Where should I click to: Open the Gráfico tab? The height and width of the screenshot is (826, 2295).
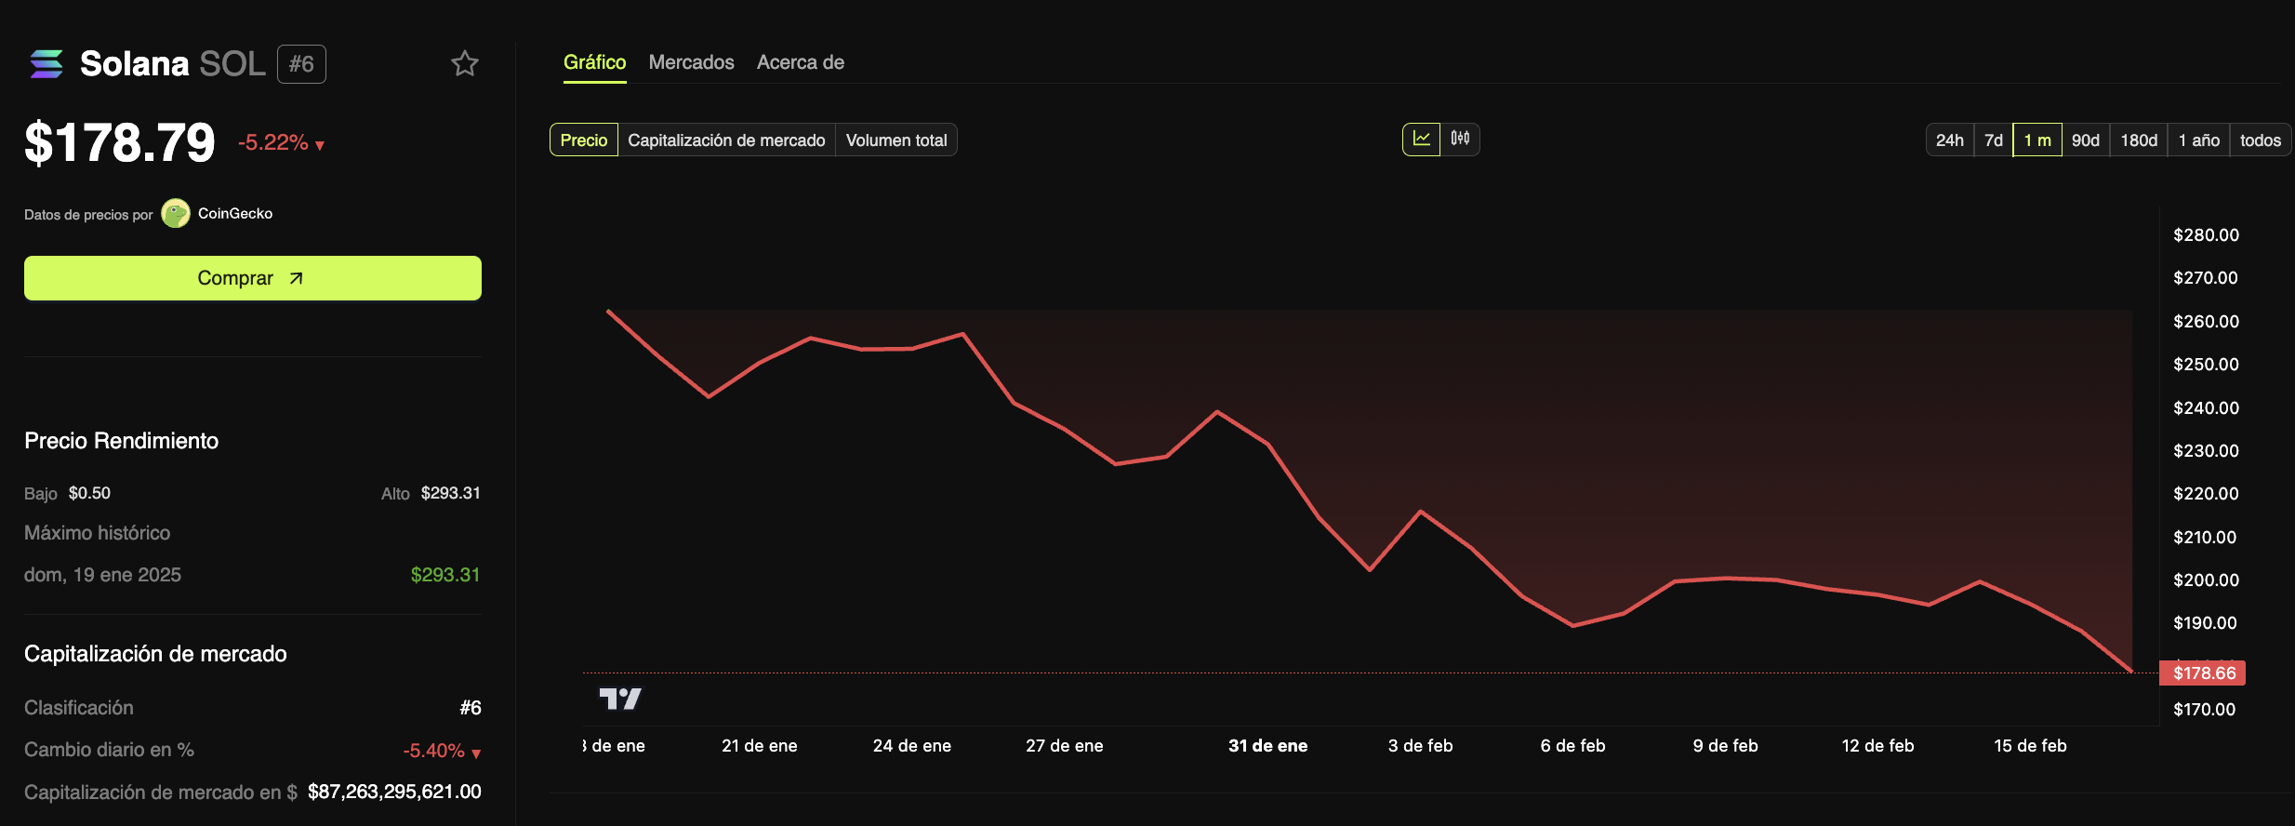tap(595, 62)
